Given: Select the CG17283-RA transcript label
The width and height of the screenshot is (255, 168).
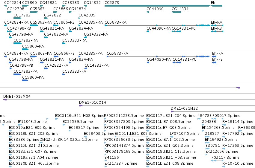Looking at the screenshot, I should click(x=25, y=40).
